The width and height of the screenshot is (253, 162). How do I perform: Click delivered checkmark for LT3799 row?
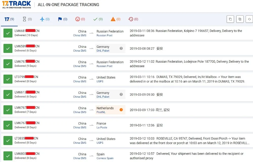pos(8,79)
